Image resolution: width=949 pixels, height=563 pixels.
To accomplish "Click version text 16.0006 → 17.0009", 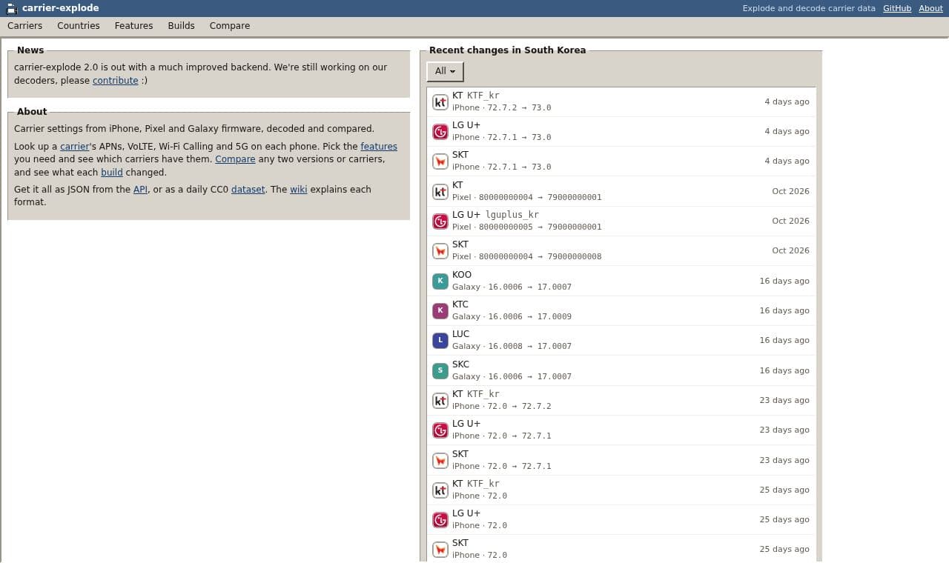I will coord(530,316).
